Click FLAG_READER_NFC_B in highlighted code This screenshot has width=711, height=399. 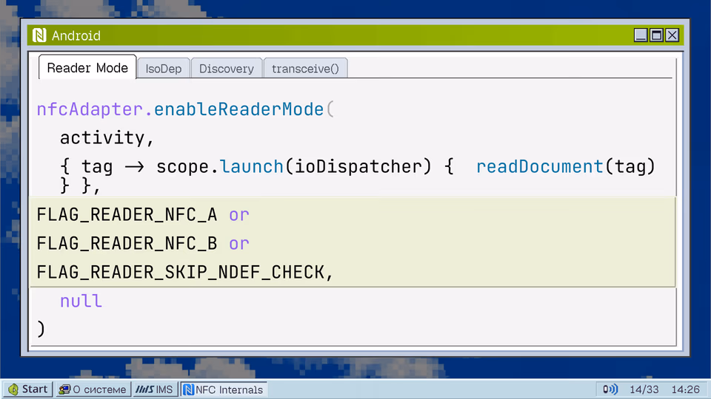point(127,244)
